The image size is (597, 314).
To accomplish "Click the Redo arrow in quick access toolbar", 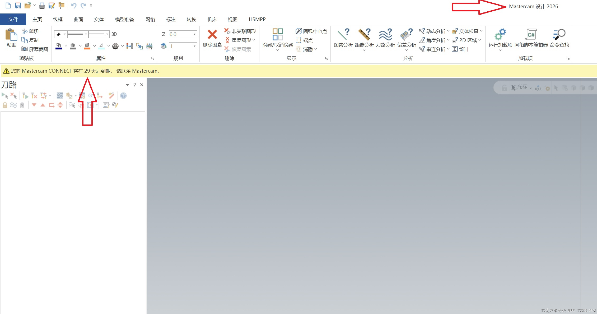I will pos(83,6).
